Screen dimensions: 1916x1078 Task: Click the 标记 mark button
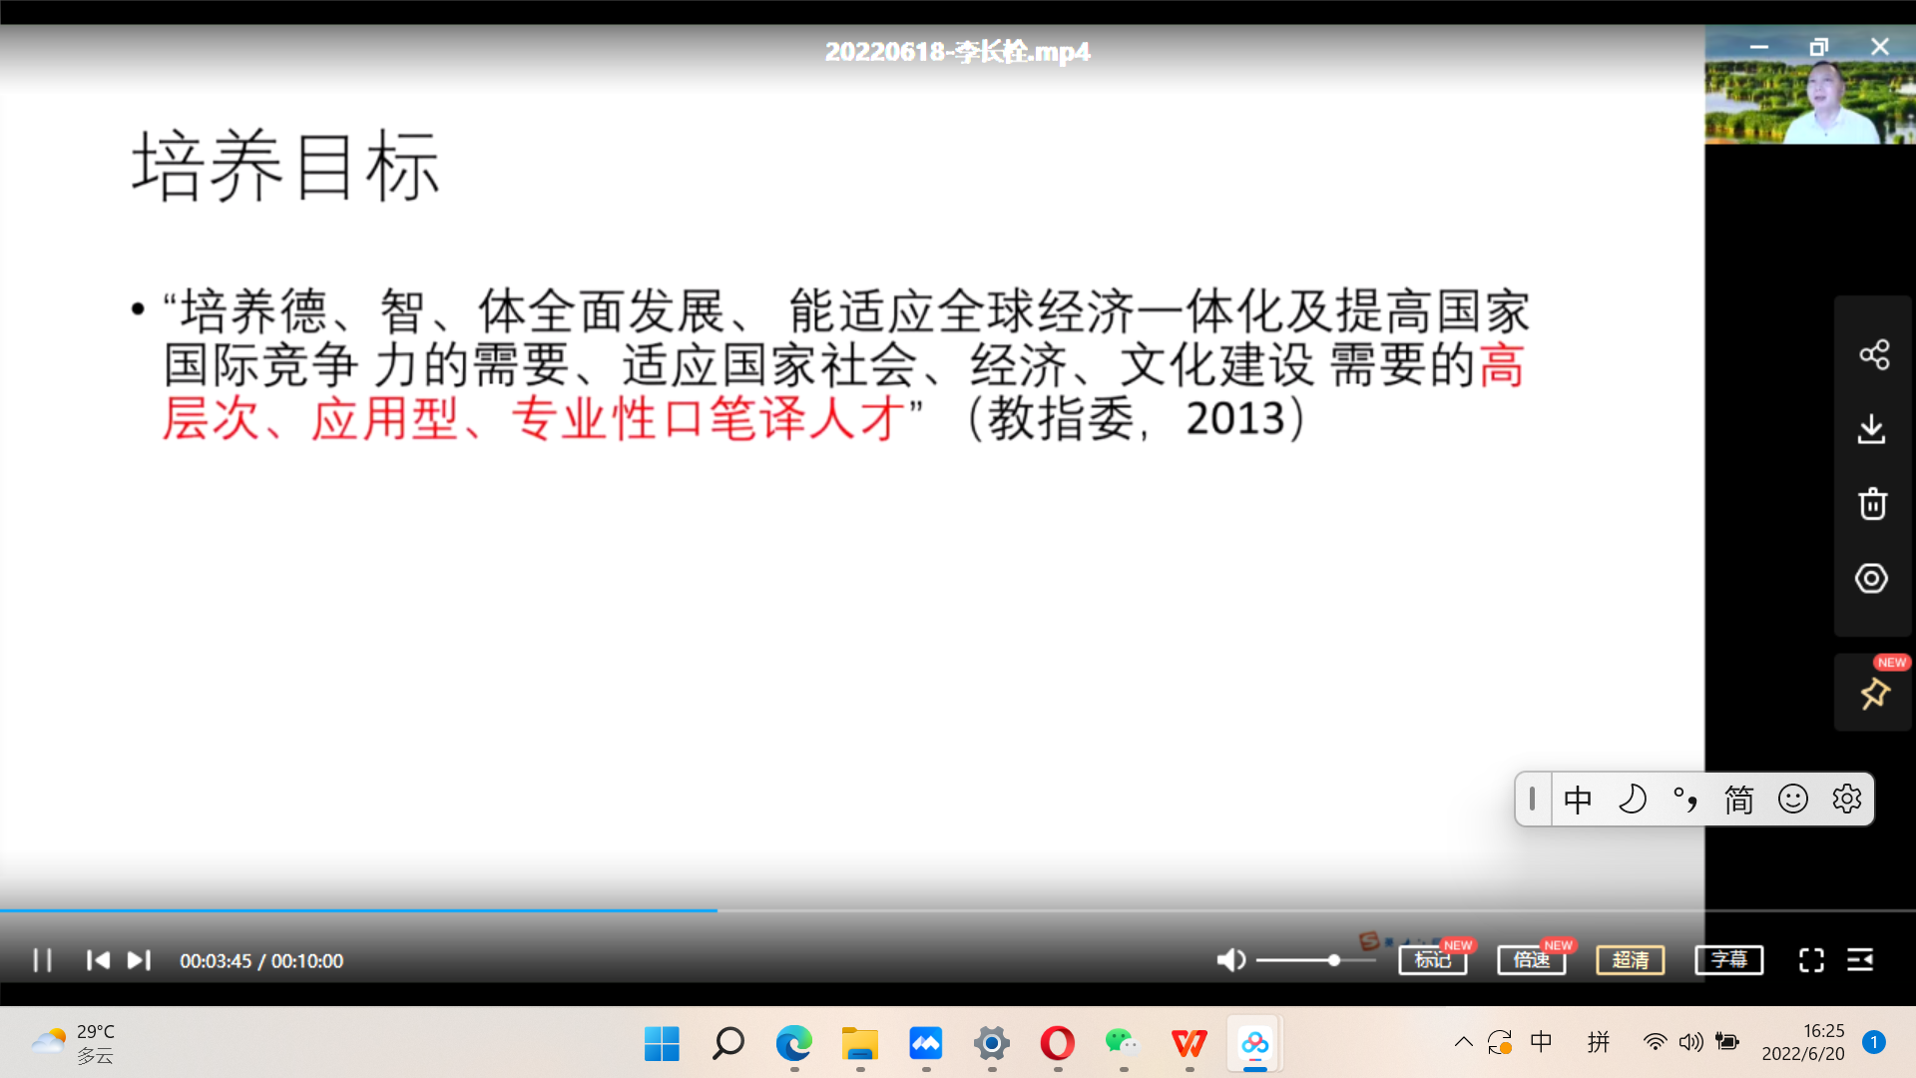point(1432,960)
